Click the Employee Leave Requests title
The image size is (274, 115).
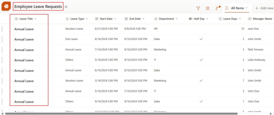point(38,7)
